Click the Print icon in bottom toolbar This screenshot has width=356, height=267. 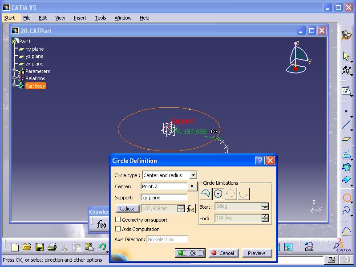click(x=52, y=247)
